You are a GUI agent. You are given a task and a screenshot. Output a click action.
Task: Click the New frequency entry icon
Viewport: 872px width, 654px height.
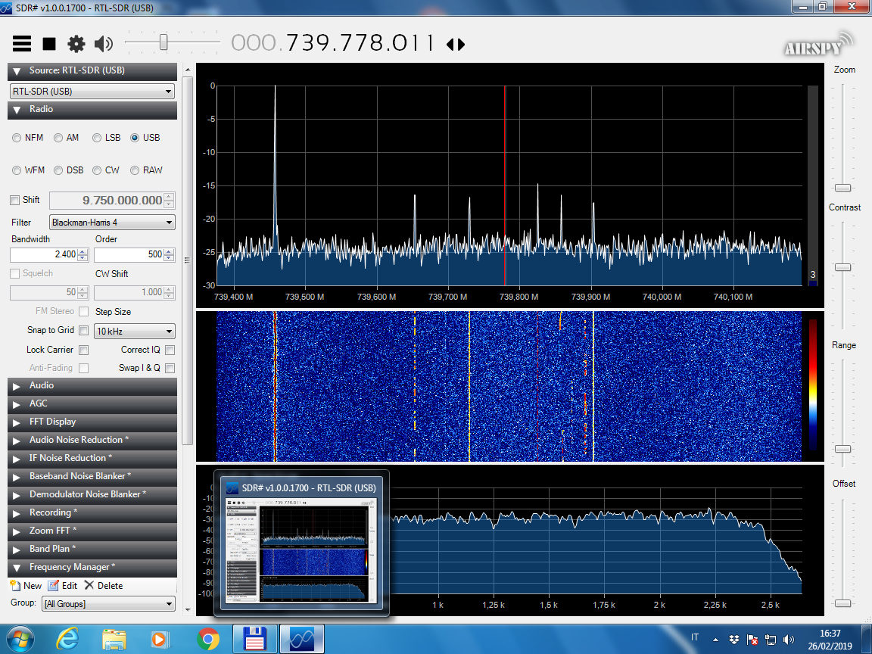point(15,585)
